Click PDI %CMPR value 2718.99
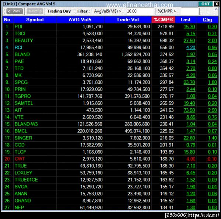 [165, 27]
